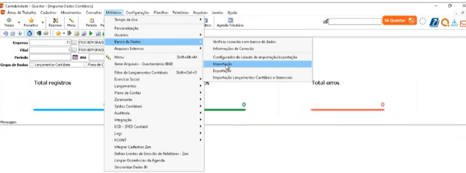This screenshot has height=173, width=466.
Task: Choose Importação Lançamentos Contábeis e Gerenciais
Action: click(x=257, y=78)
